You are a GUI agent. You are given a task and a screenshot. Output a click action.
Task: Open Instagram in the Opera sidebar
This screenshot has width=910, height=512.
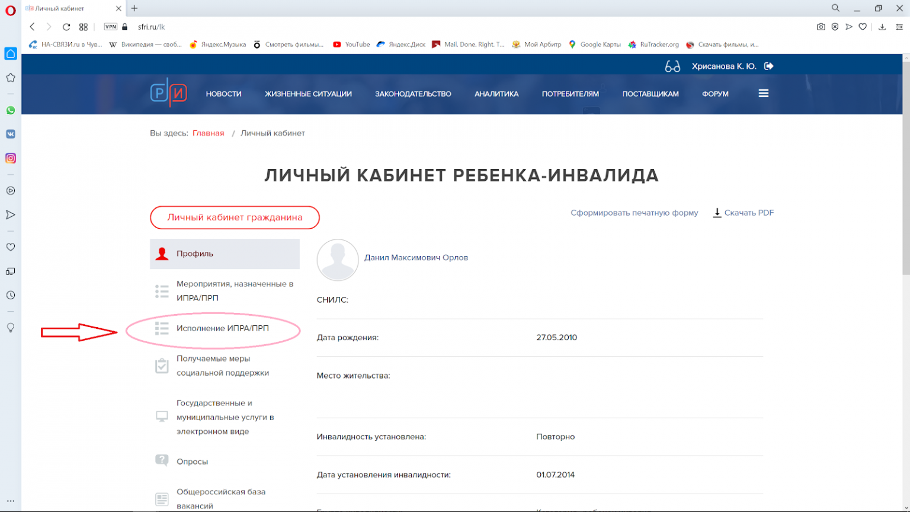(x=11, y=158)
